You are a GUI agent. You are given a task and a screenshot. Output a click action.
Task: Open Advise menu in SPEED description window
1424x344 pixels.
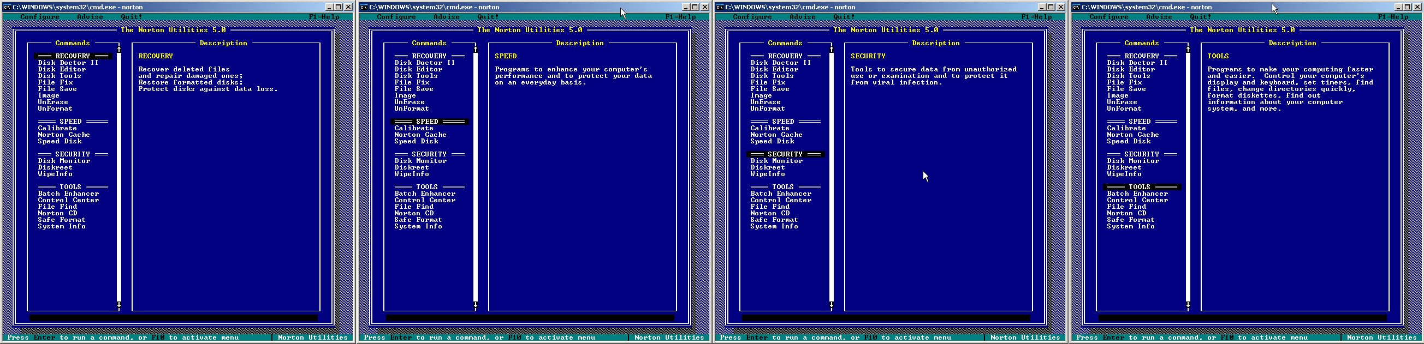446,17
